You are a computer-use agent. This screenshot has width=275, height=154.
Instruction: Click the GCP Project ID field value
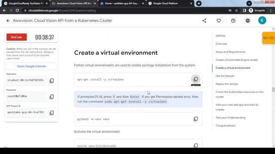click(x=27, y=113)
